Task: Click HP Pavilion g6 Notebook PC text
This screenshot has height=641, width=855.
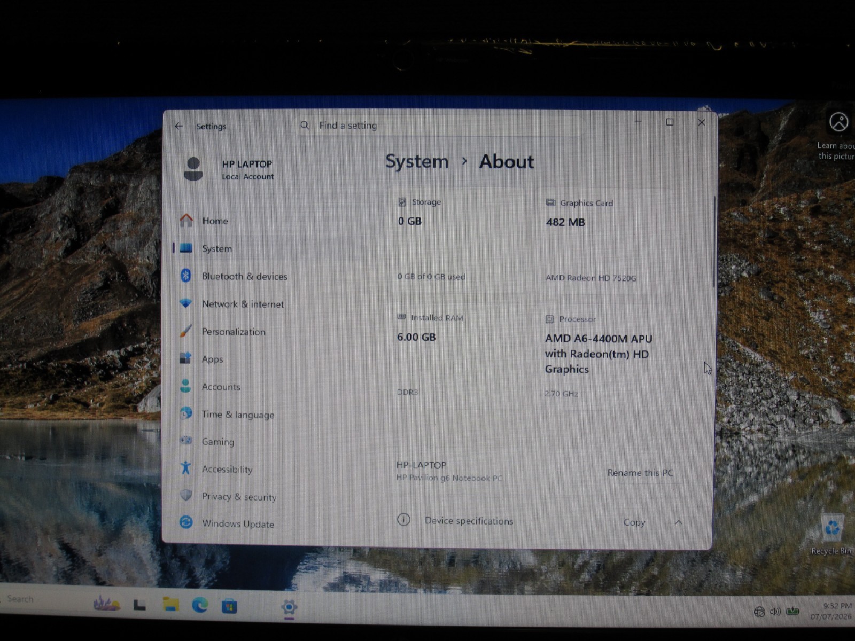Action: point(449,478)
